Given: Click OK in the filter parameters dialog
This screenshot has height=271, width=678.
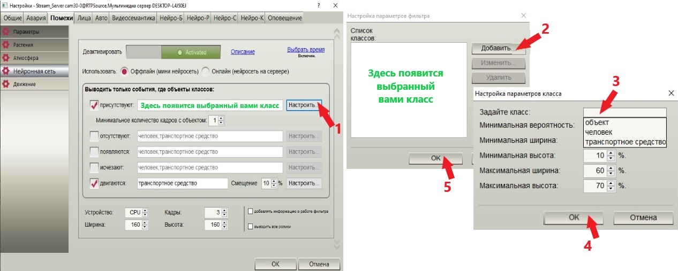Looking at the screenshot, I should [x=435, y=158].
